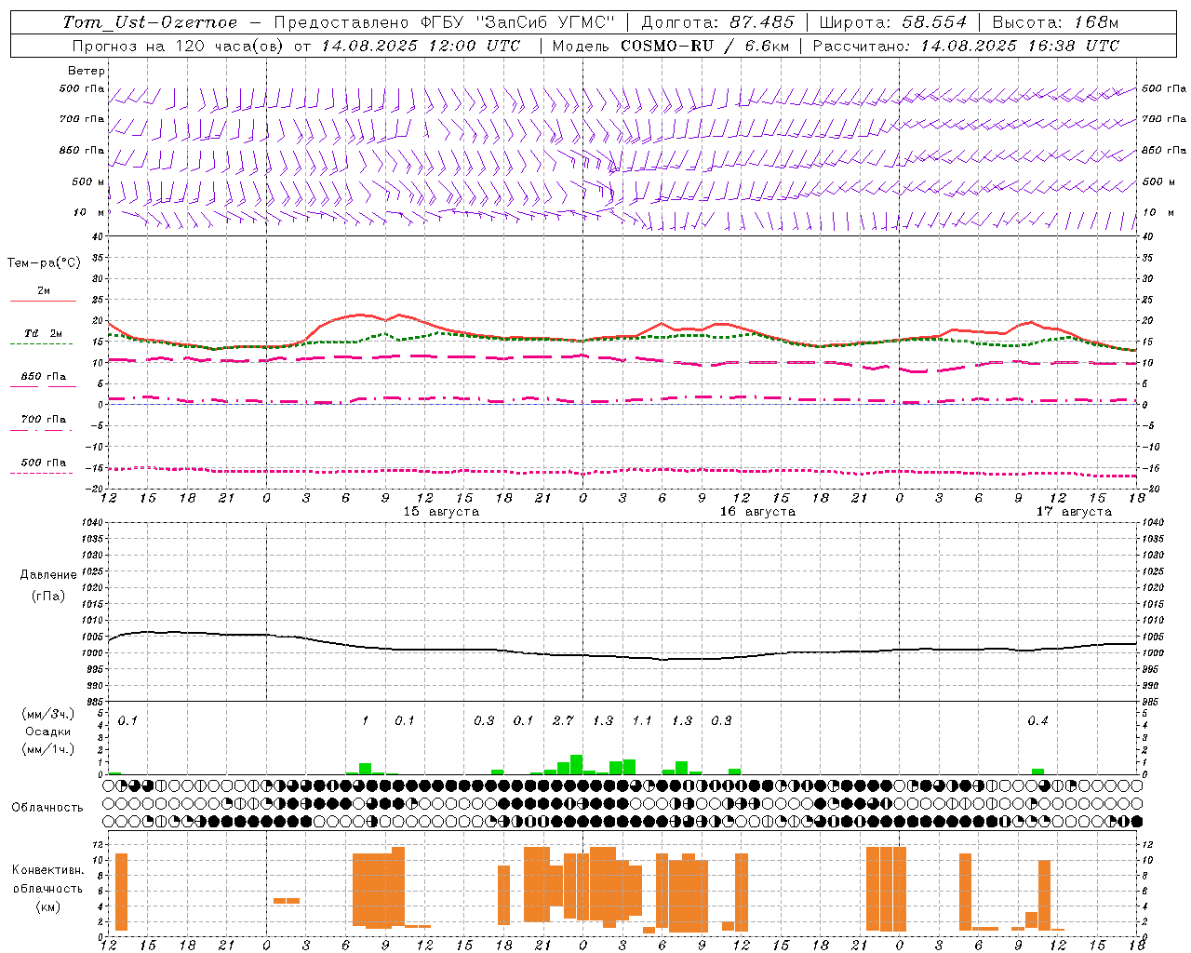Image resolution: width=1191 pixels, height=953 pixels.
Task: Click the 10 м wind level label at right
Action: [1158, 213]
